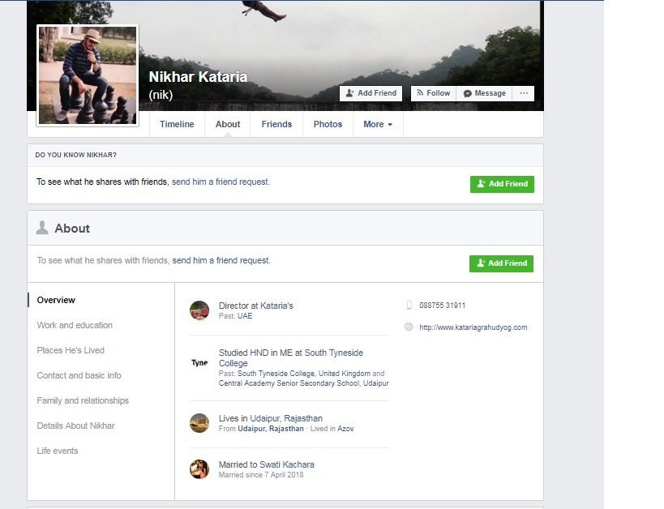Select Overview in About sidebar
This screenshot has width=664, height=509.
pyautogui.click(x=56, y=300)
